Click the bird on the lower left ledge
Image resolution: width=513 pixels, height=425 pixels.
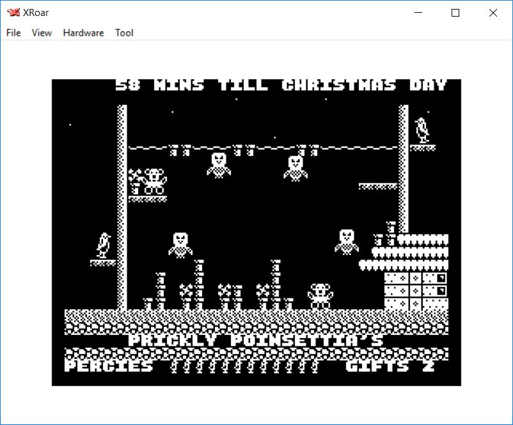[x=104, y=245]
